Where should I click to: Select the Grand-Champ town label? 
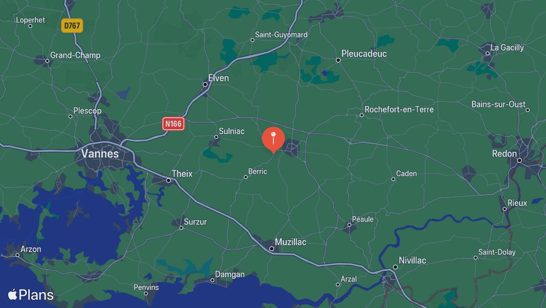(76, 55)
